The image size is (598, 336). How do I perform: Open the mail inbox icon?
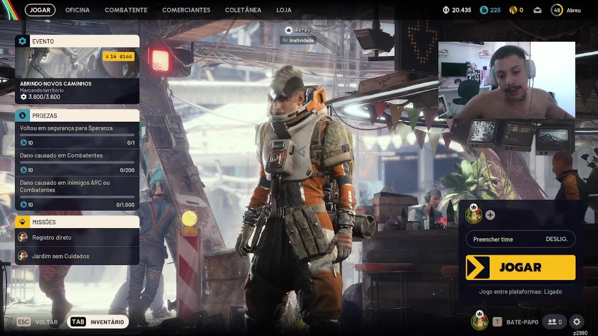[x=538, y=10]
